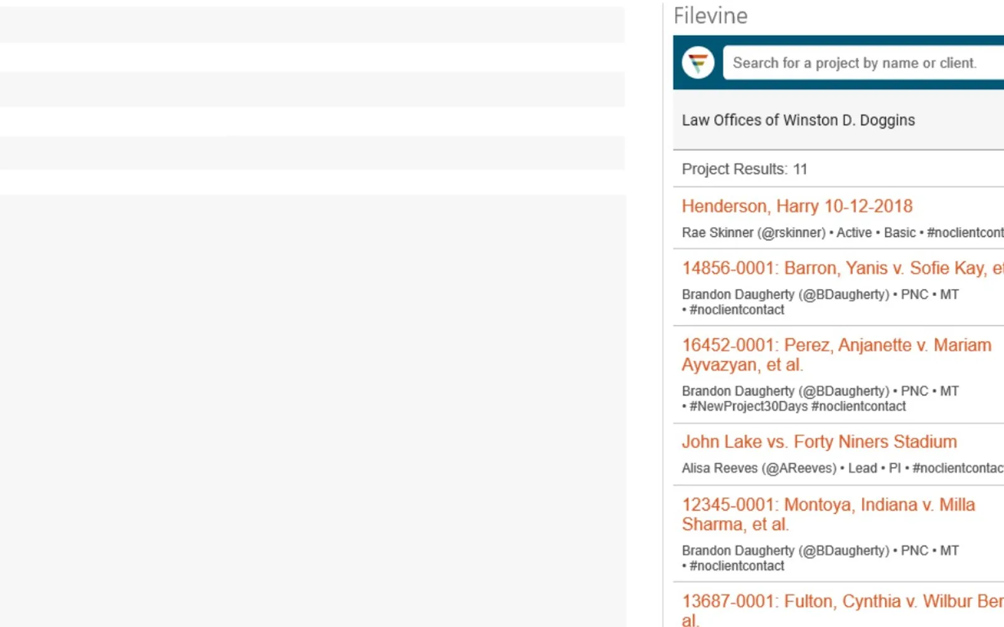This screenshot has height=627, width=1004.
Task: Open the Fulton, Cynthia v. Wilbur project
Action: click(x=843, y=610)
